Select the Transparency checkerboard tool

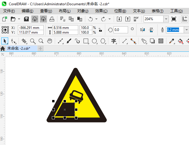(161, 41)
